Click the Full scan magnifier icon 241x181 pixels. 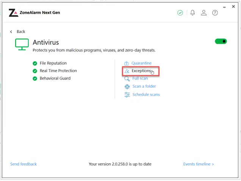(x=127, y=79)
